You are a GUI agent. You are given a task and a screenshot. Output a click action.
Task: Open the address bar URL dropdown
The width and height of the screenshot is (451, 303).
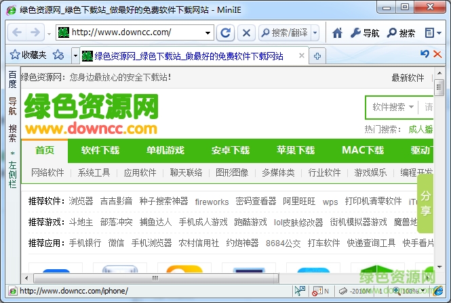pos(208,32)
